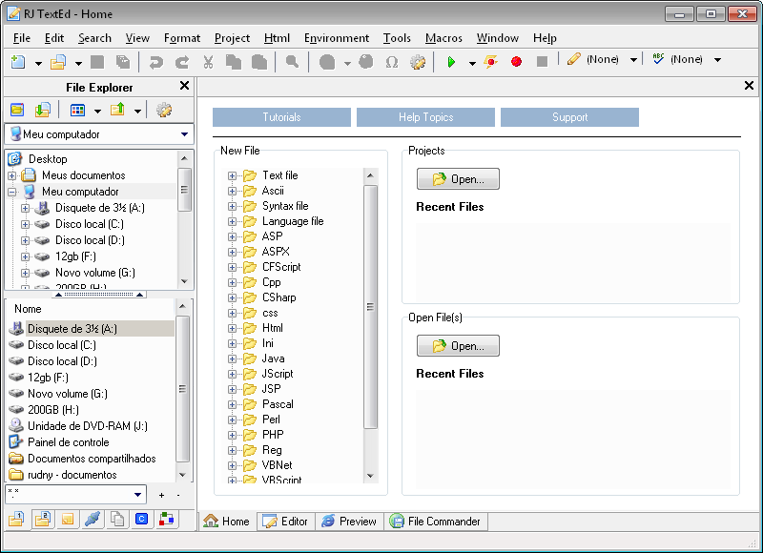Insert a special character with the Omega icon
Image resolution: width=763 pixels, height=553 pixels.
point(392,62)
